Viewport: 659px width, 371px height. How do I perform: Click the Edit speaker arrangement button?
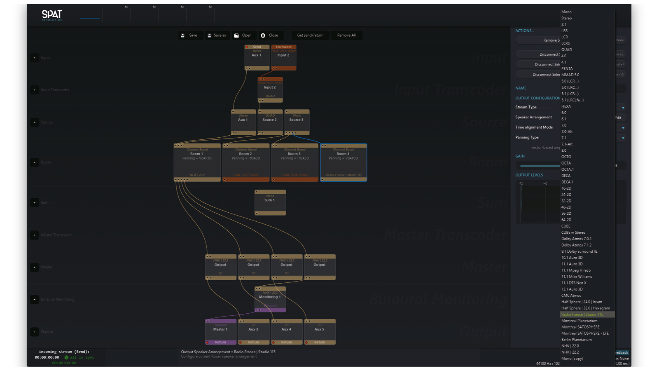tap(619, 118)
